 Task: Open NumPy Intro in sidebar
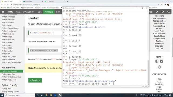tap(6, 89)
